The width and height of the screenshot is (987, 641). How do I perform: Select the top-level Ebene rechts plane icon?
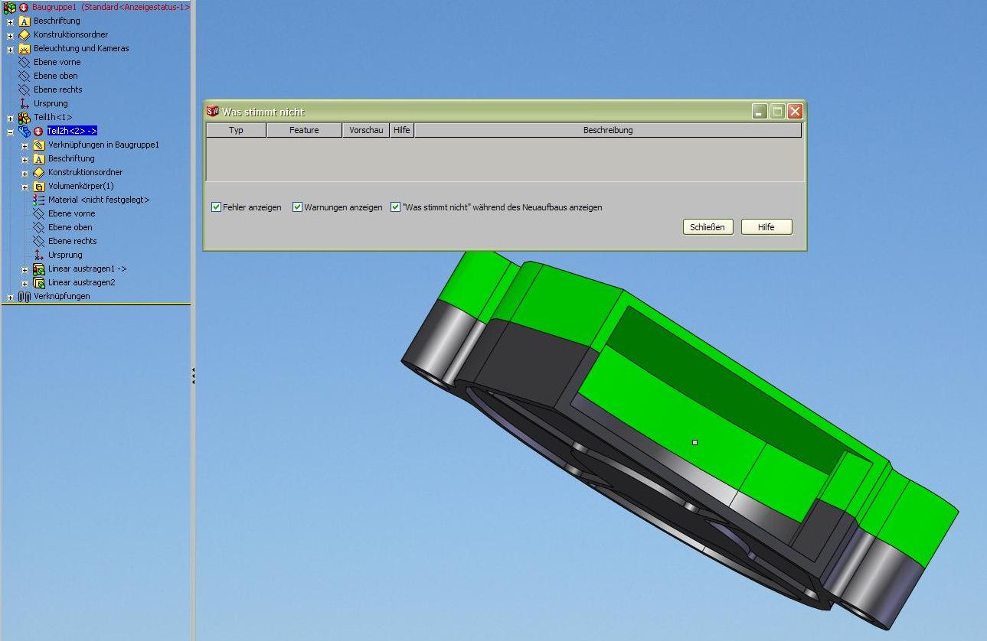(24, 89)
